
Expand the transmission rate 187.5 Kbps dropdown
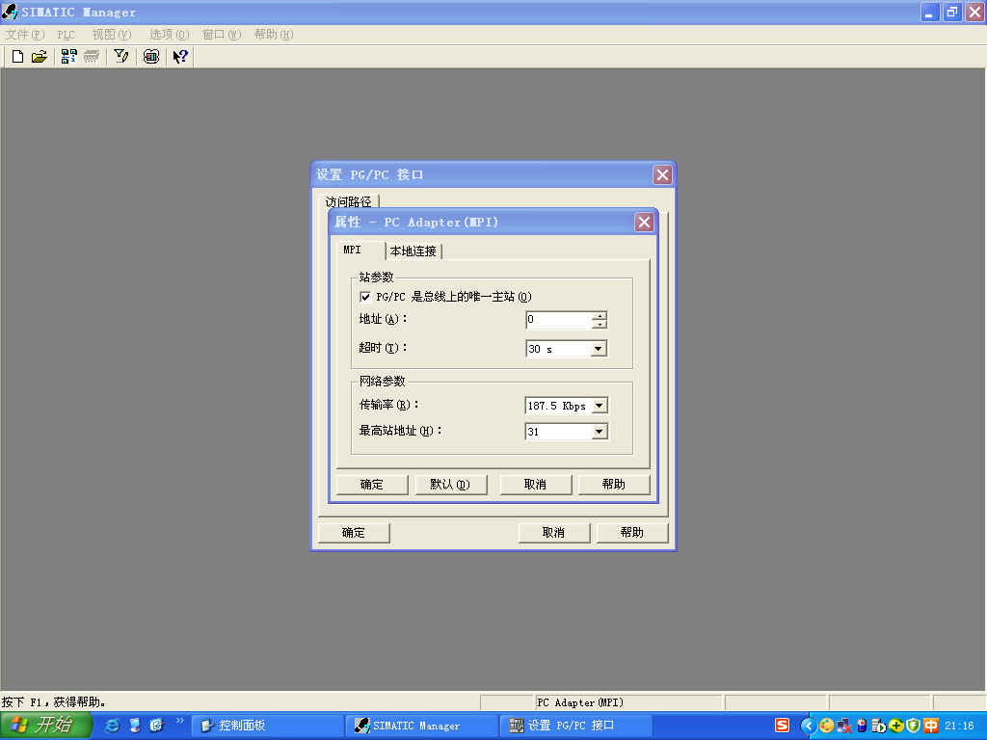point(598,407)
